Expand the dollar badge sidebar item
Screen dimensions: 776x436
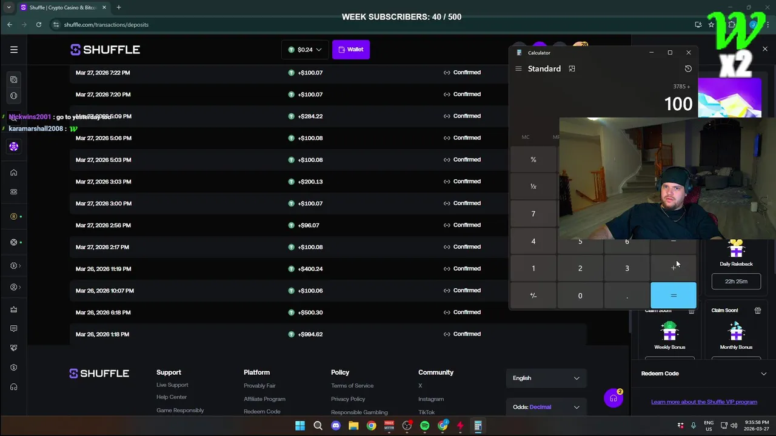pos(15,265)
